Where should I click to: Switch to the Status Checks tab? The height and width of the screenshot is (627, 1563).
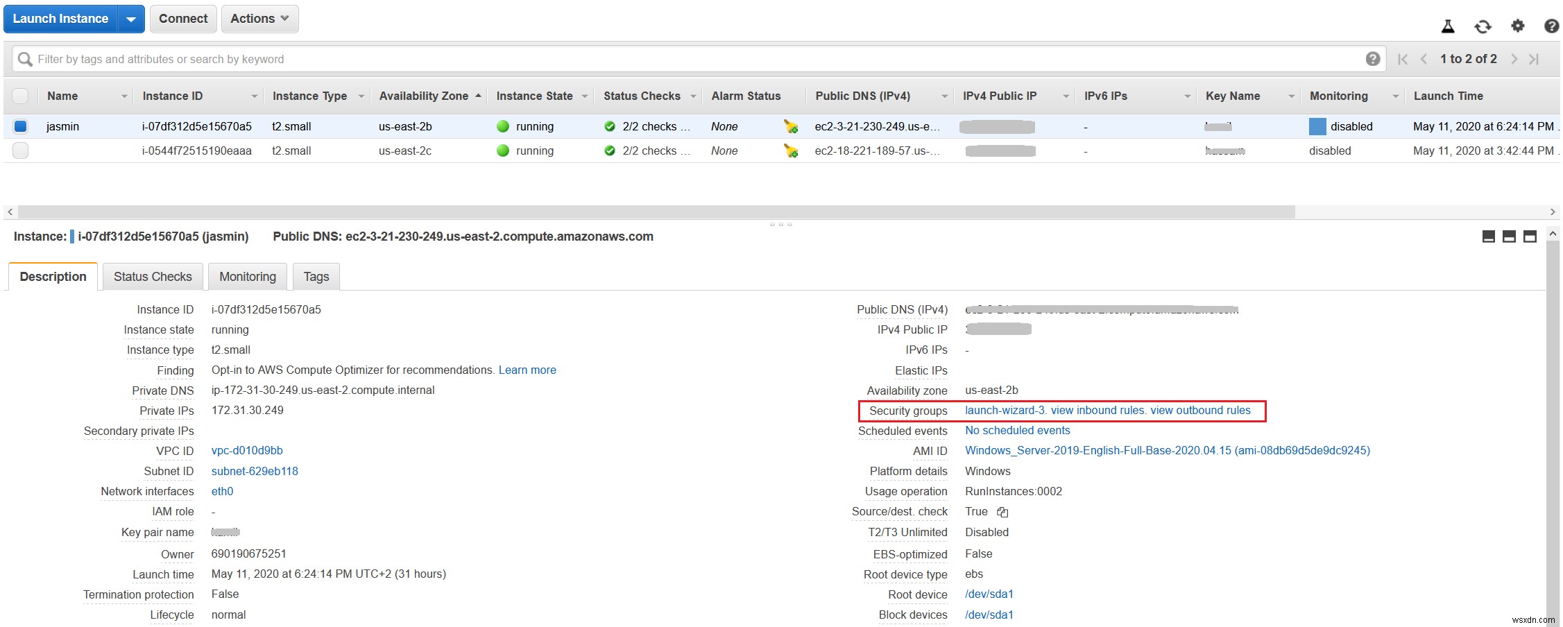pos(153,277)
